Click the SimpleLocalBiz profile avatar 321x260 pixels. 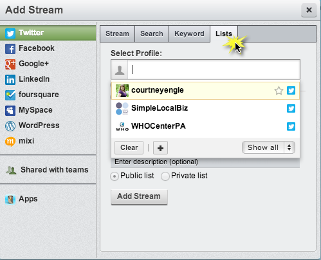pos(122,108)
